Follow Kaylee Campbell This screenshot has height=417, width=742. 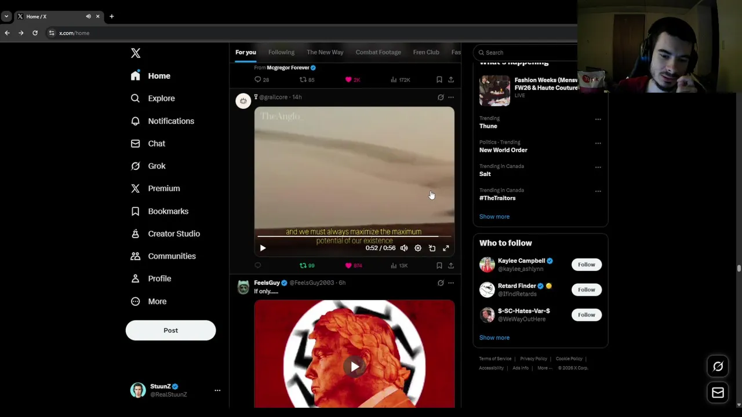[586, 265]
